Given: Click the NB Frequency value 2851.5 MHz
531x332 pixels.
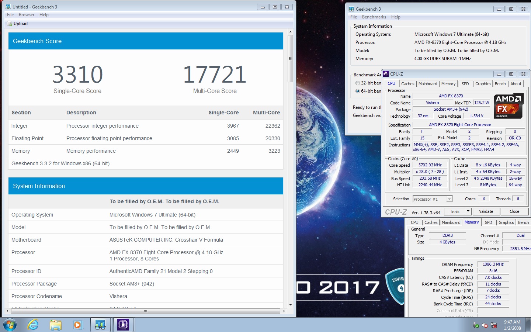Looking at the screenshot, I should tap(517, 249).
